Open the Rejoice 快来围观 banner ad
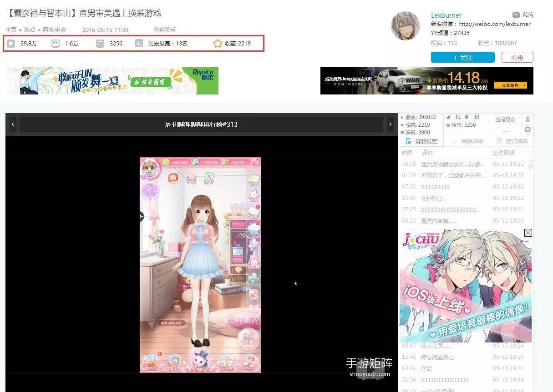 [112, 81]
